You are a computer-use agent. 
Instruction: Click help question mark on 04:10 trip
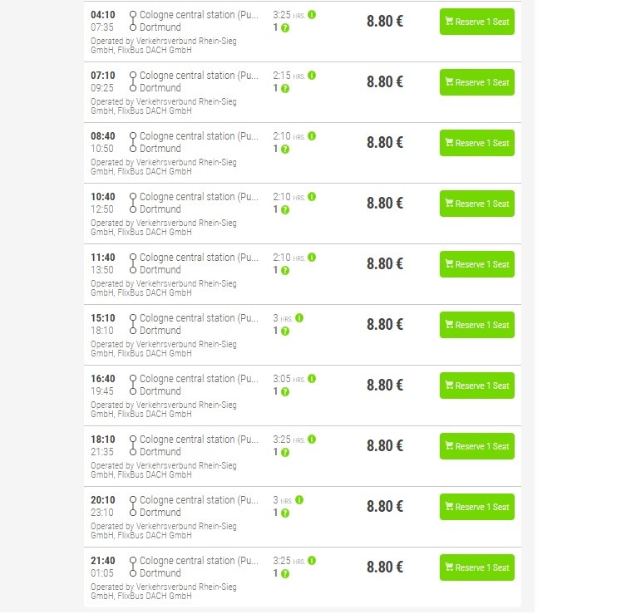[285, 27]
